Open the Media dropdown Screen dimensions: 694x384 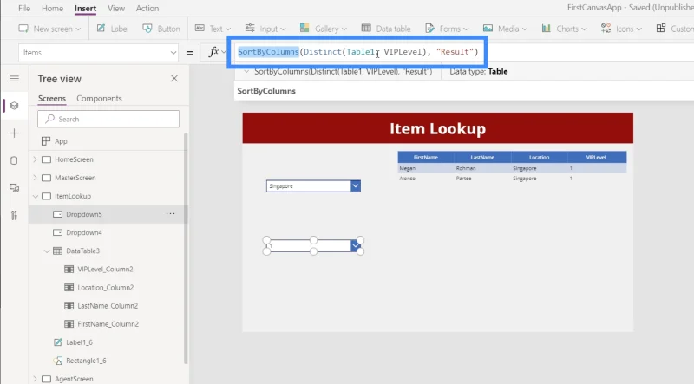505,29
